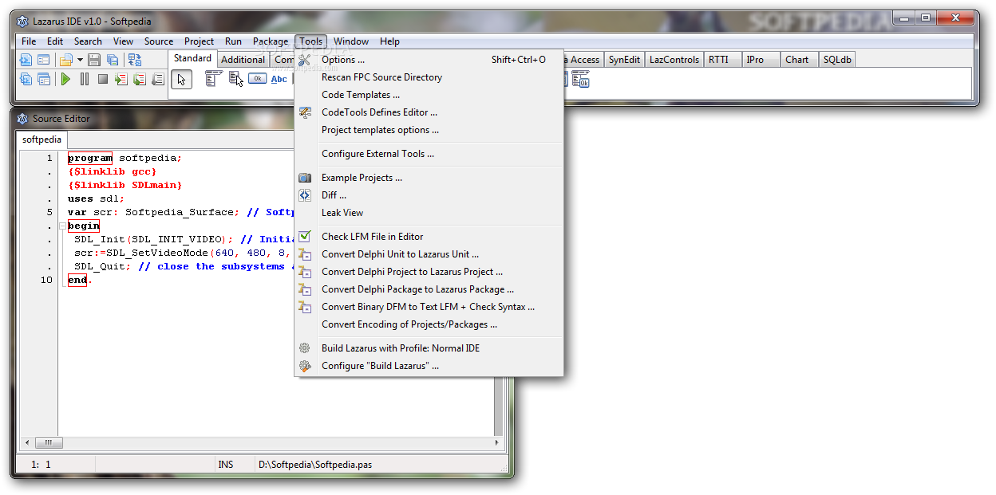Open the Project menu
This screenshot has width=996, height=495.
199,41
